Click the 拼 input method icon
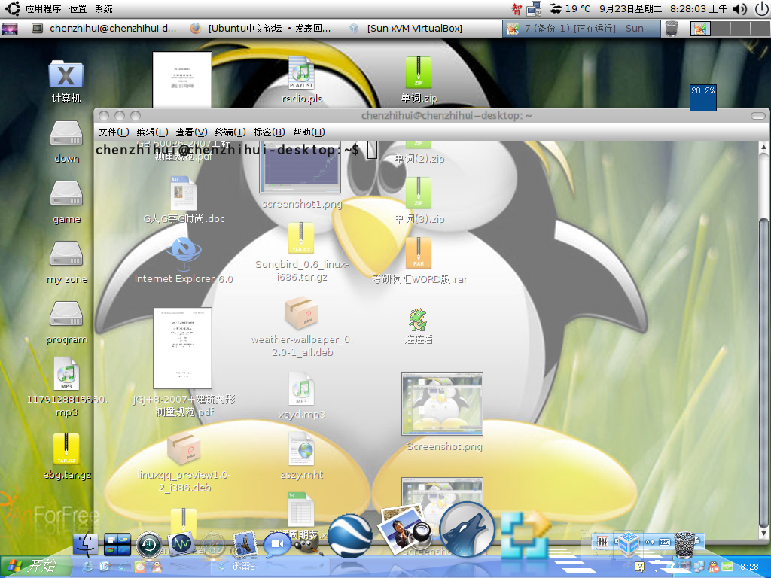Screen dimensions: 771x578 pos(602,542)
